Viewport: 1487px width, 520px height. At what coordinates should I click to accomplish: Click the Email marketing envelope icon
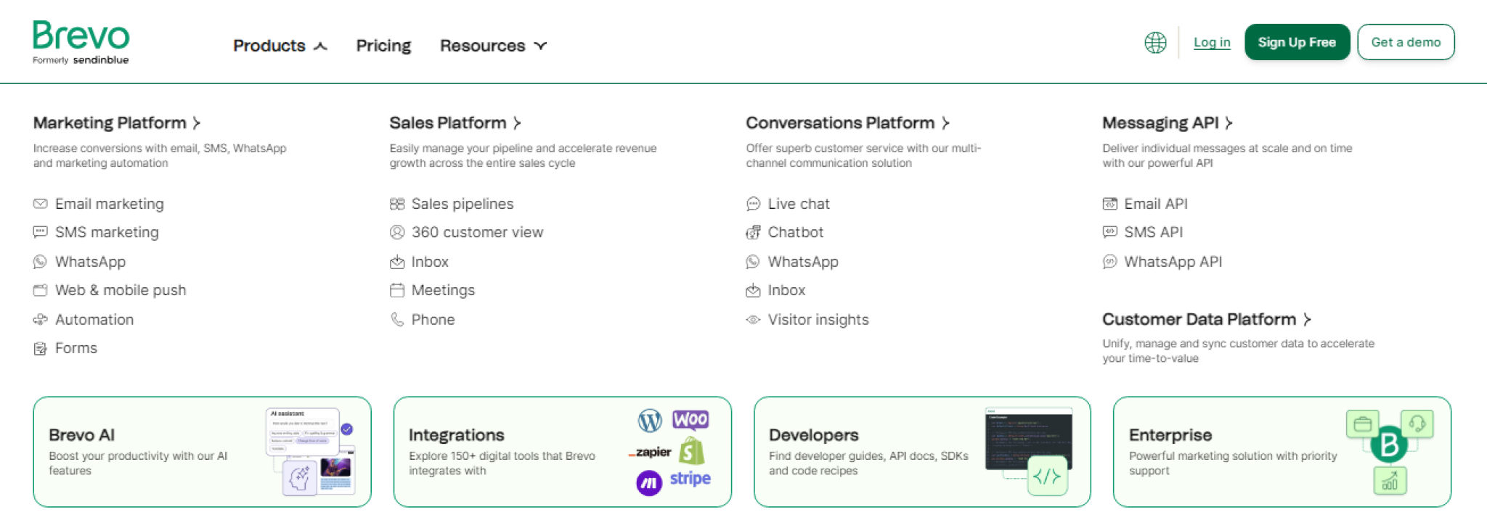(x=40, y=204)
